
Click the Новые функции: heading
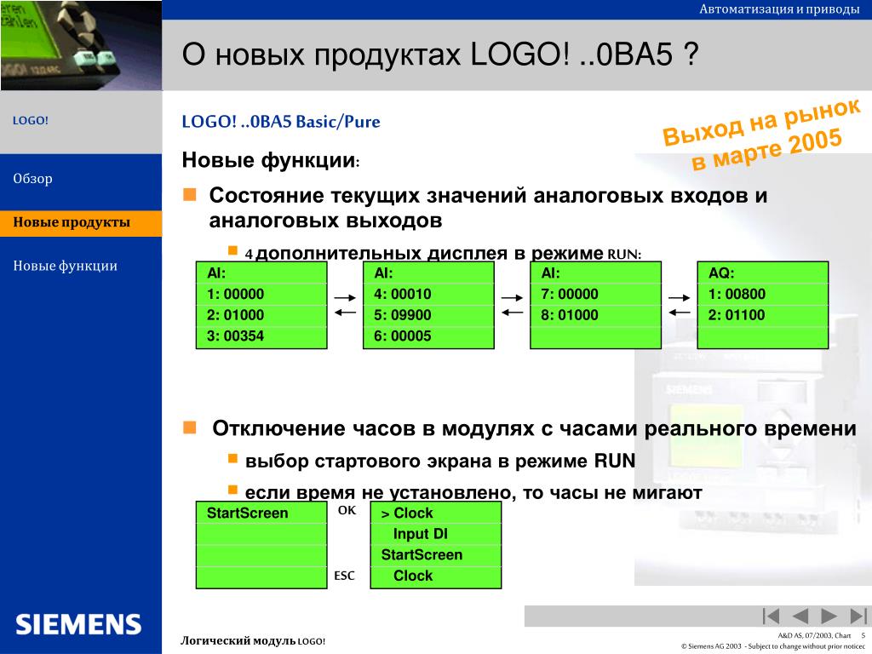coord(271,161)
